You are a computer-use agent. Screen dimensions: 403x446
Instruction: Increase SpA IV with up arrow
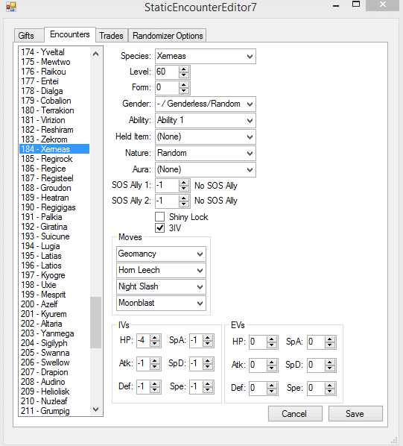click(x=208, y=338)
